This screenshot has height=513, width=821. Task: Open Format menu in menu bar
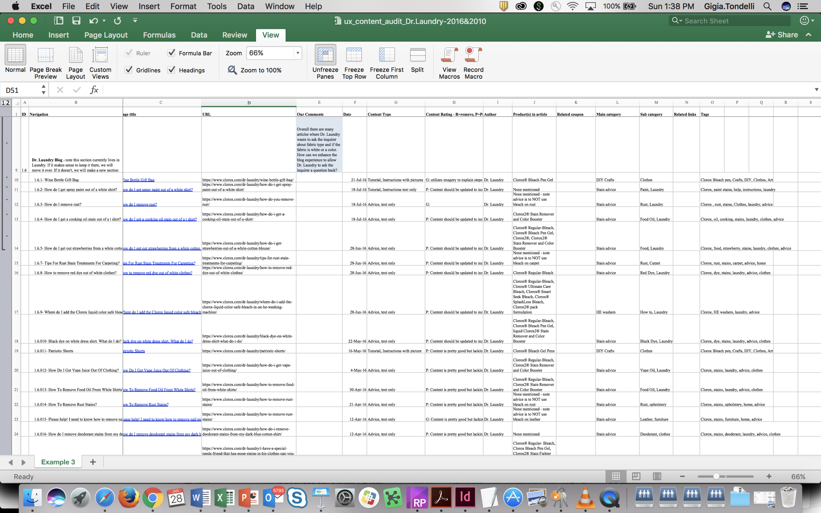[183, 6]
